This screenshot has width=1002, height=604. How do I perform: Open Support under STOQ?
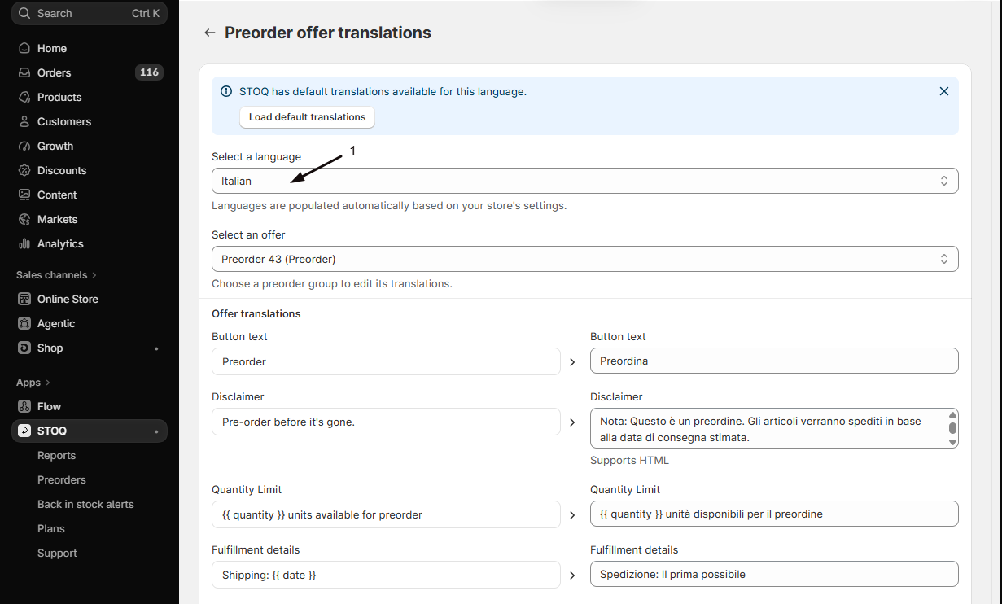[57, 553]
